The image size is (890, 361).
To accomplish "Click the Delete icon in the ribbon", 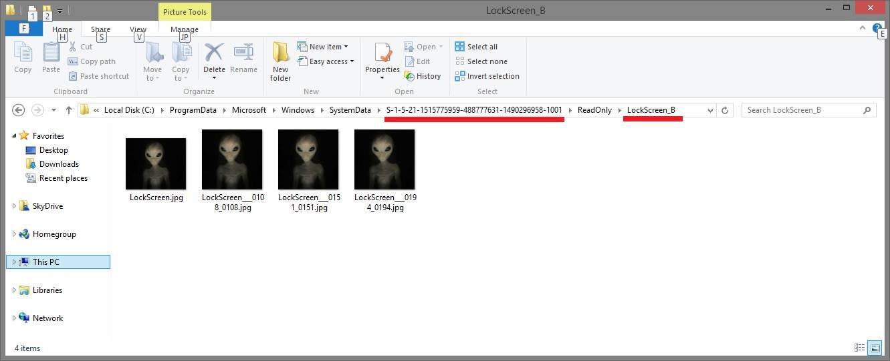I will tap(214, 53).
